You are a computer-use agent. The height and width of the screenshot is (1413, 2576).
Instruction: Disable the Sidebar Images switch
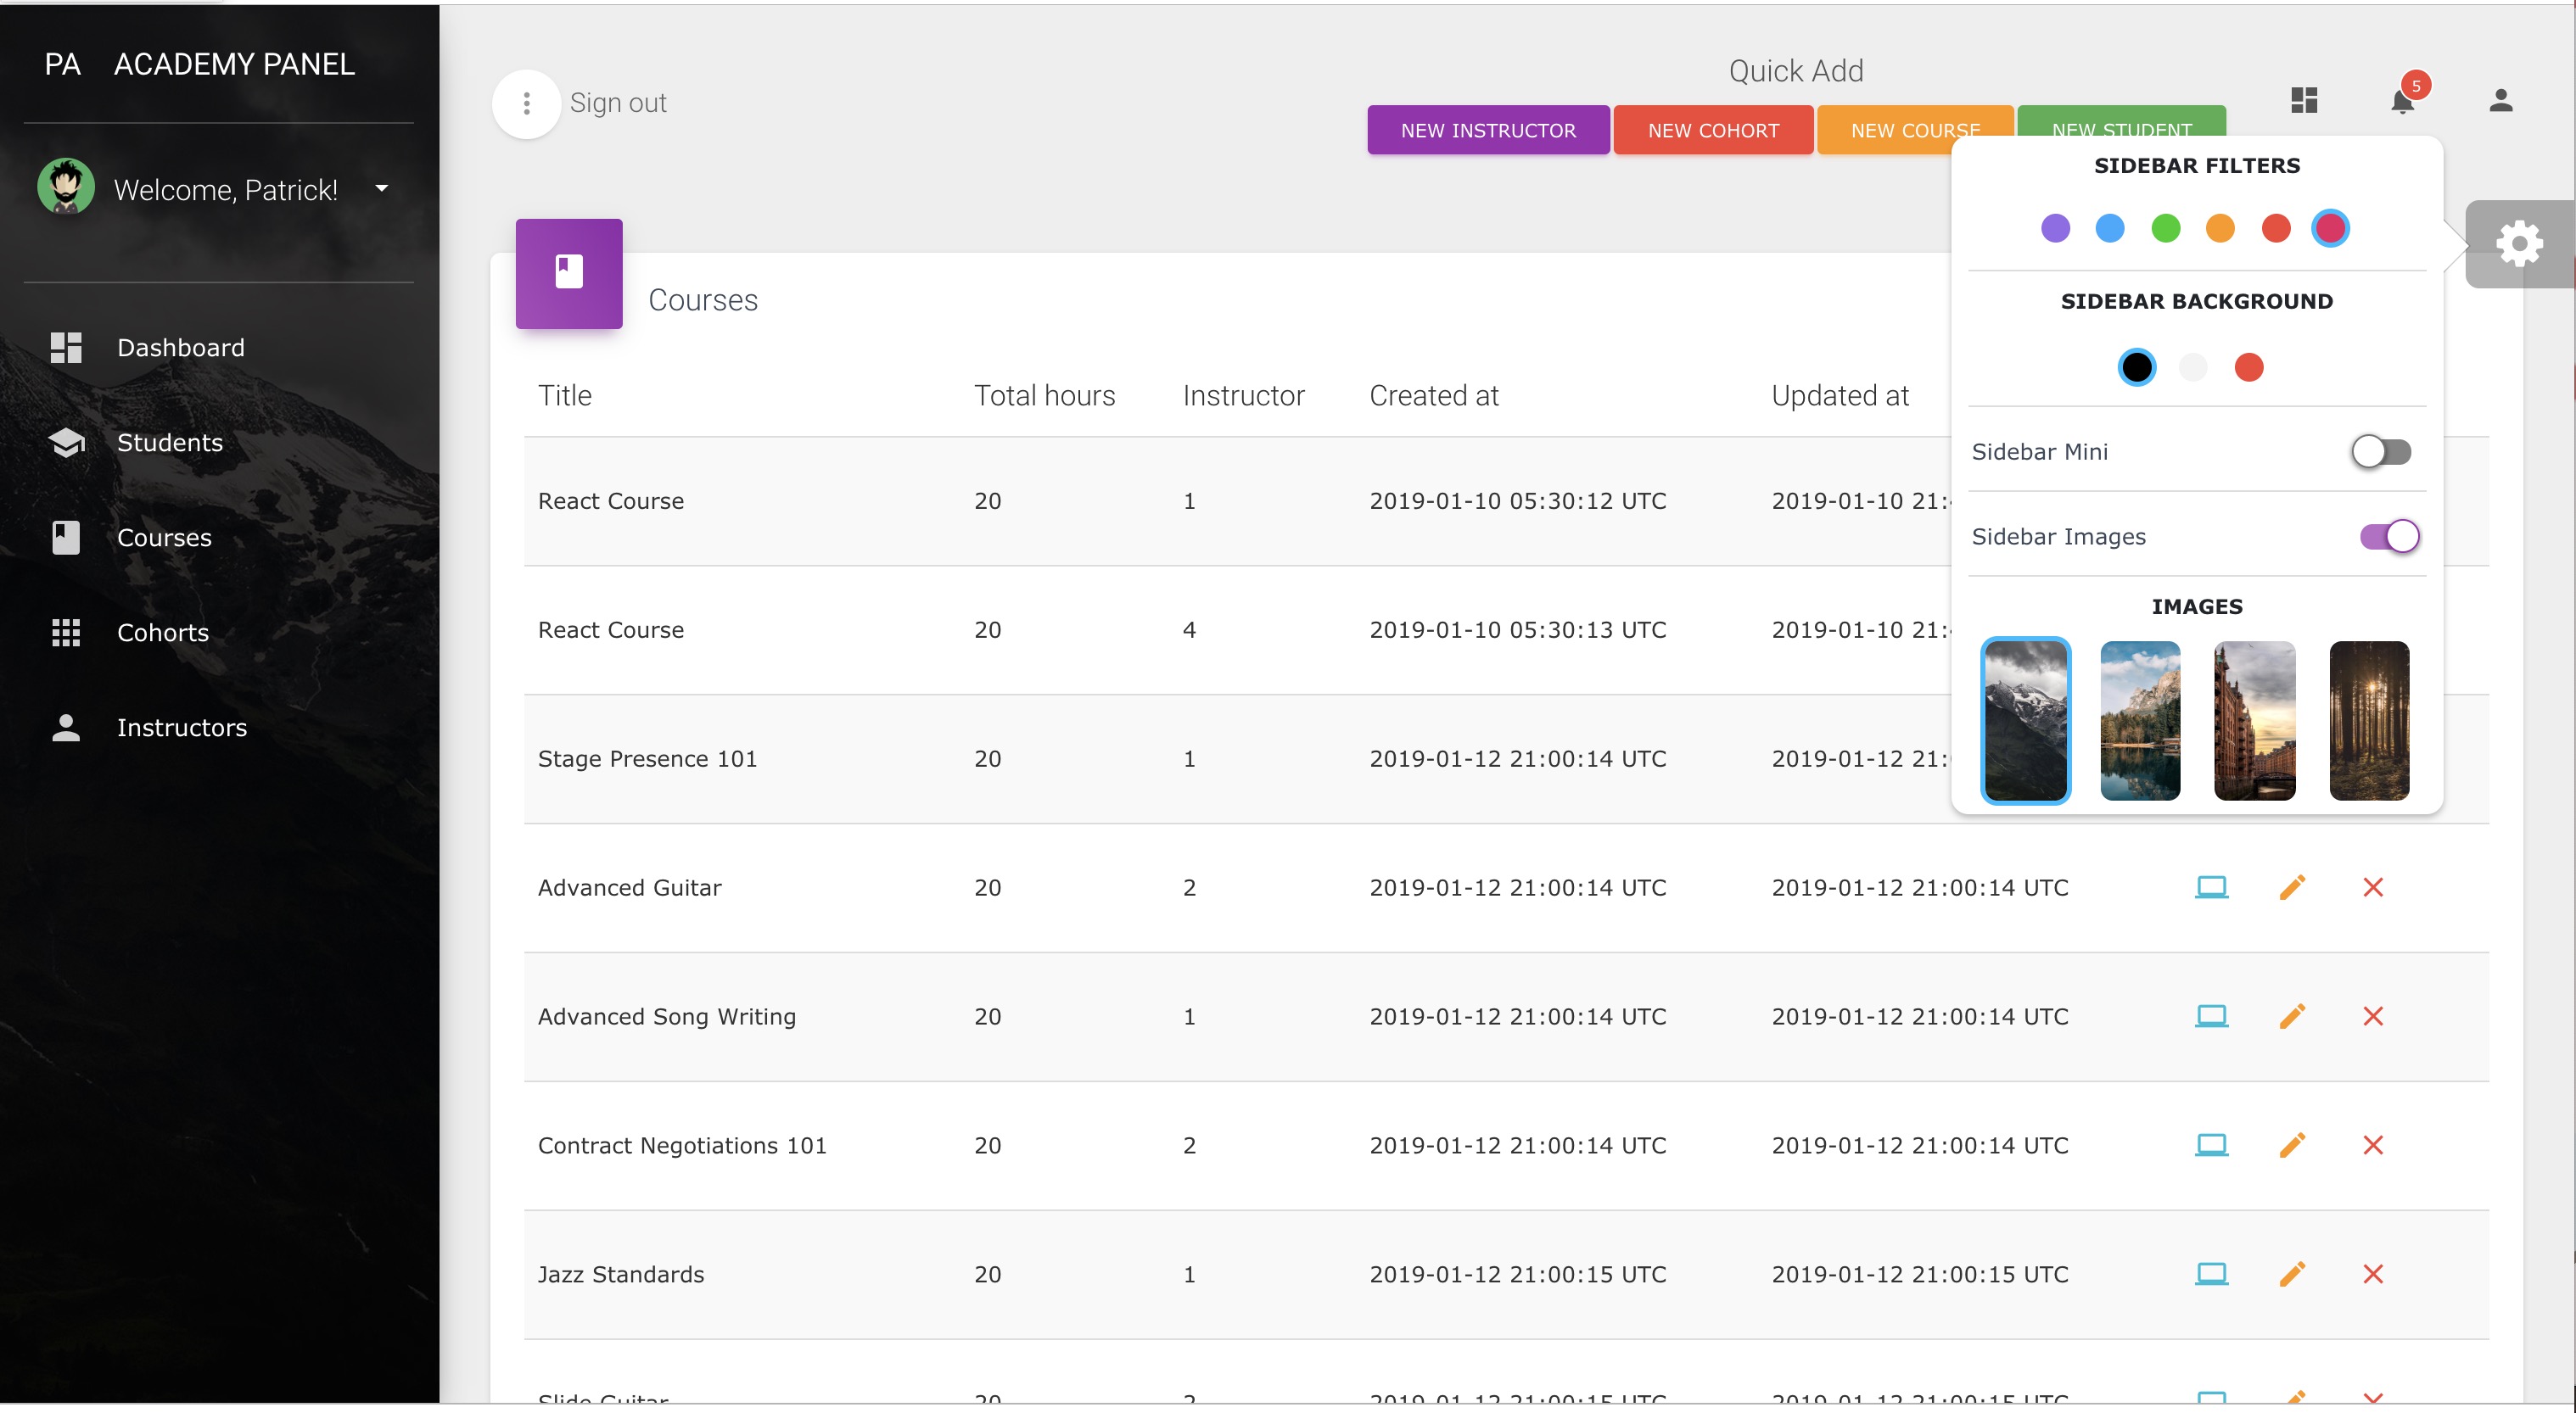click(x=2389, y=537)
